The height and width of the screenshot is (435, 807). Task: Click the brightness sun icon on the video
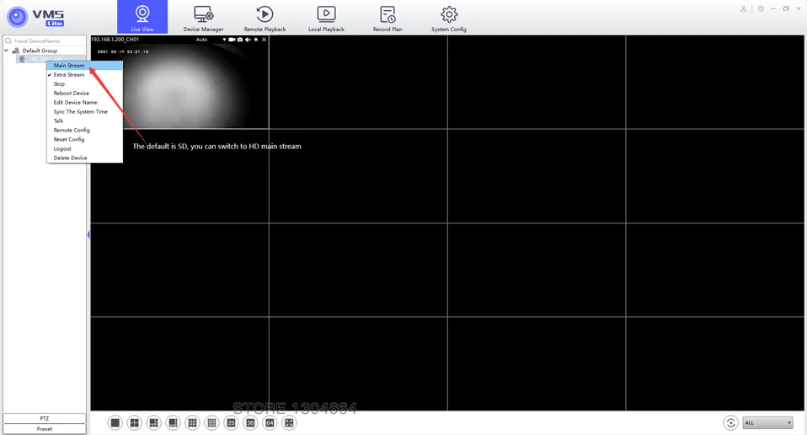point(256,40)
